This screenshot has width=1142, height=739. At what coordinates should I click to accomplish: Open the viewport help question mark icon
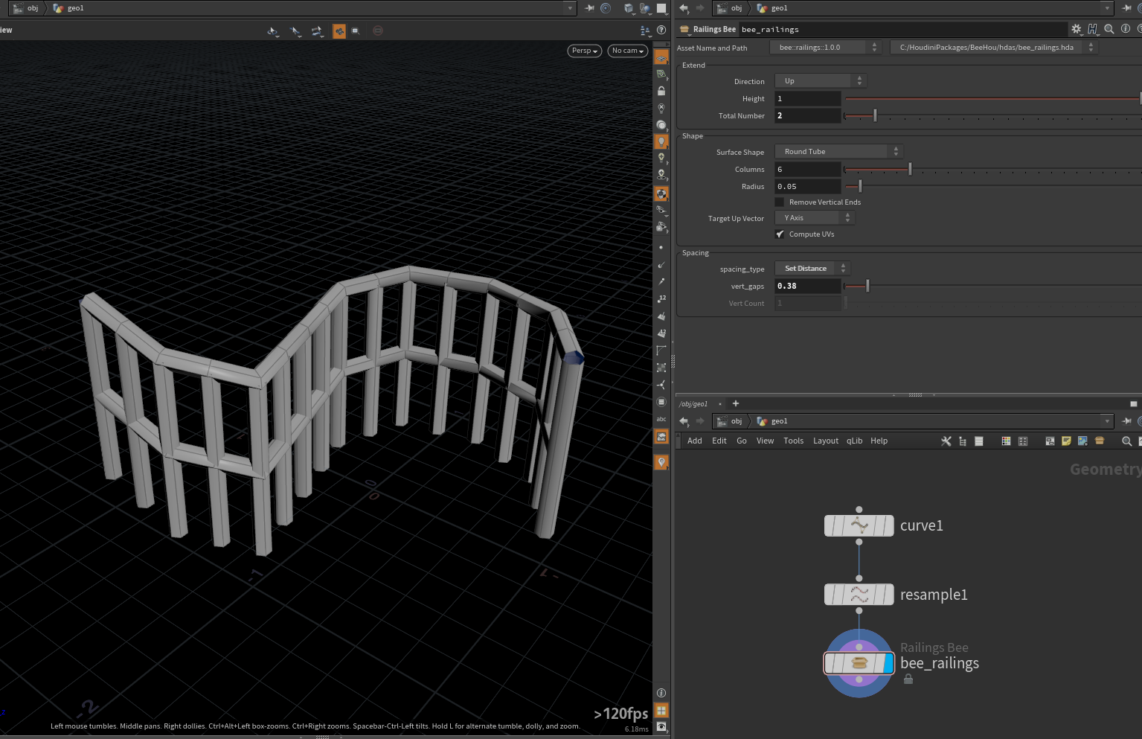point(661,31)
